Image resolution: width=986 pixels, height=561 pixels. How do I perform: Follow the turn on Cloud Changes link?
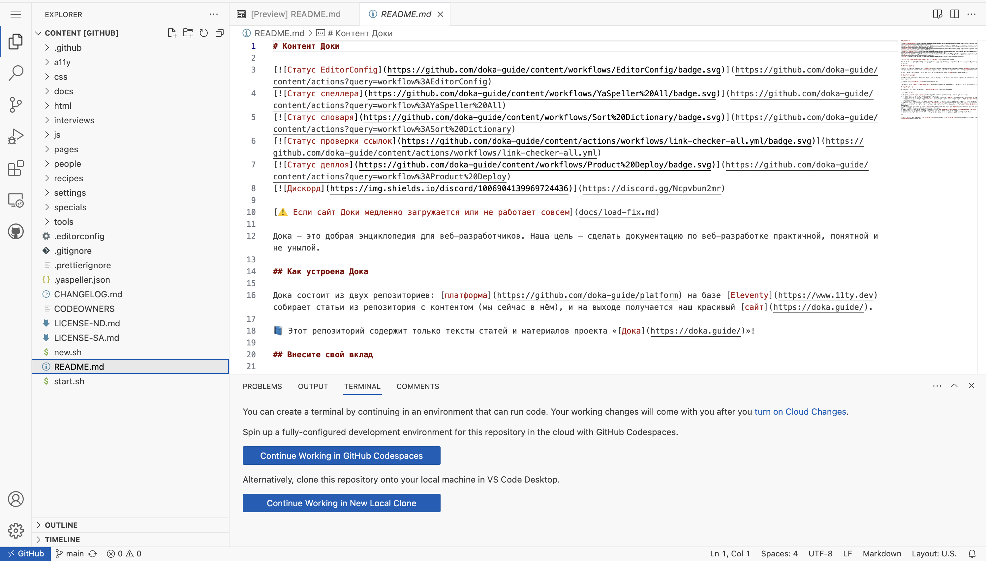click(800, 411)
